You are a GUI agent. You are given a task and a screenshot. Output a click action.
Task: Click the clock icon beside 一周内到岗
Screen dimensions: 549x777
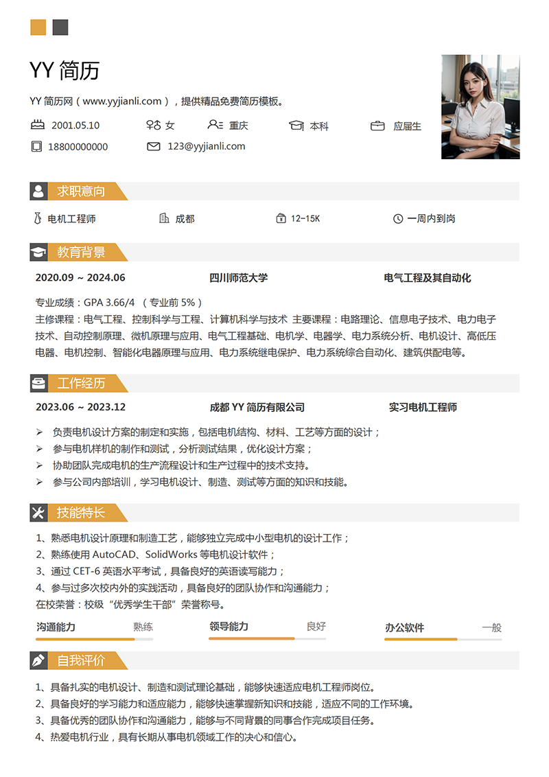pos(398,218)
